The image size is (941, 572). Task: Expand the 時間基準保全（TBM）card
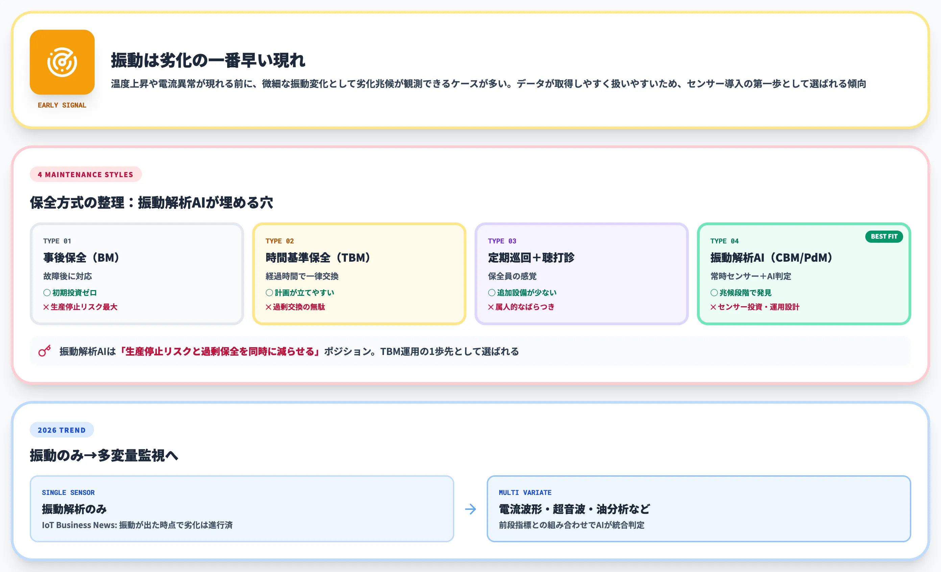(x=359, y=273)
